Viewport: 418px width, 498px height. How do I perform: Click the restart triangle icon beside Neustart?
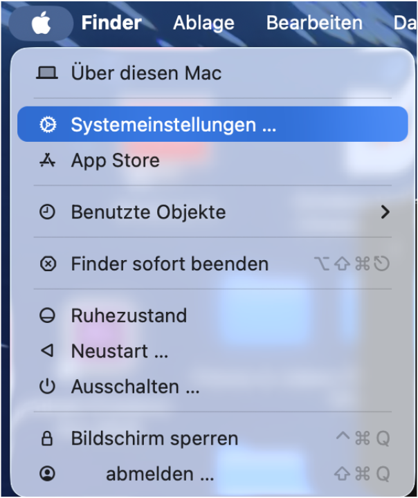point(47,351)
